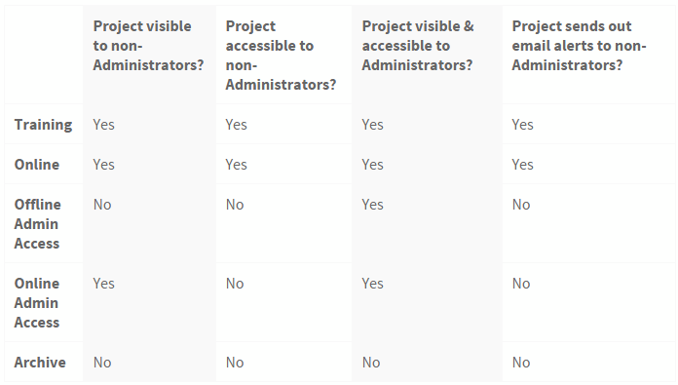Image resolution: width=678 pixels, height=385 pixels.
Task: Click Online's Yes under Administrators column
Action: pyautogui.click(x=373, y=165)
